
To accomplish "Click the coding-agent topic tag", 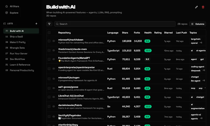I will click(198, 67).
